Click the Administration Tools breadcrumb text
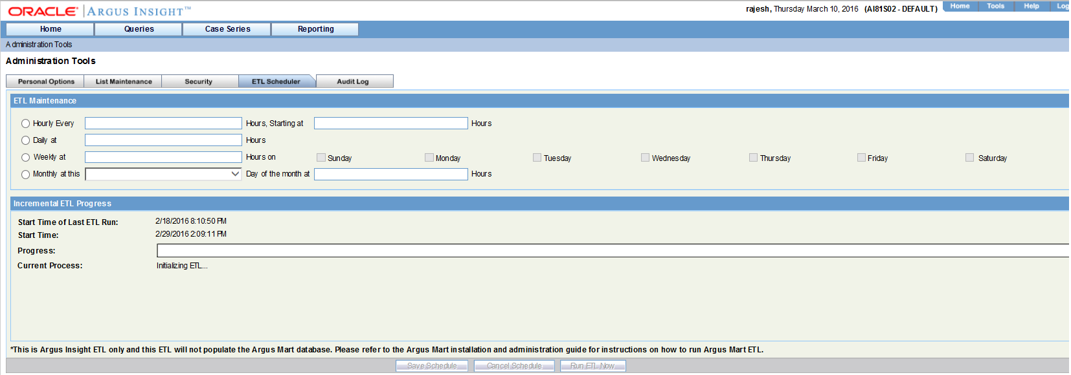 tap(39, 45)
